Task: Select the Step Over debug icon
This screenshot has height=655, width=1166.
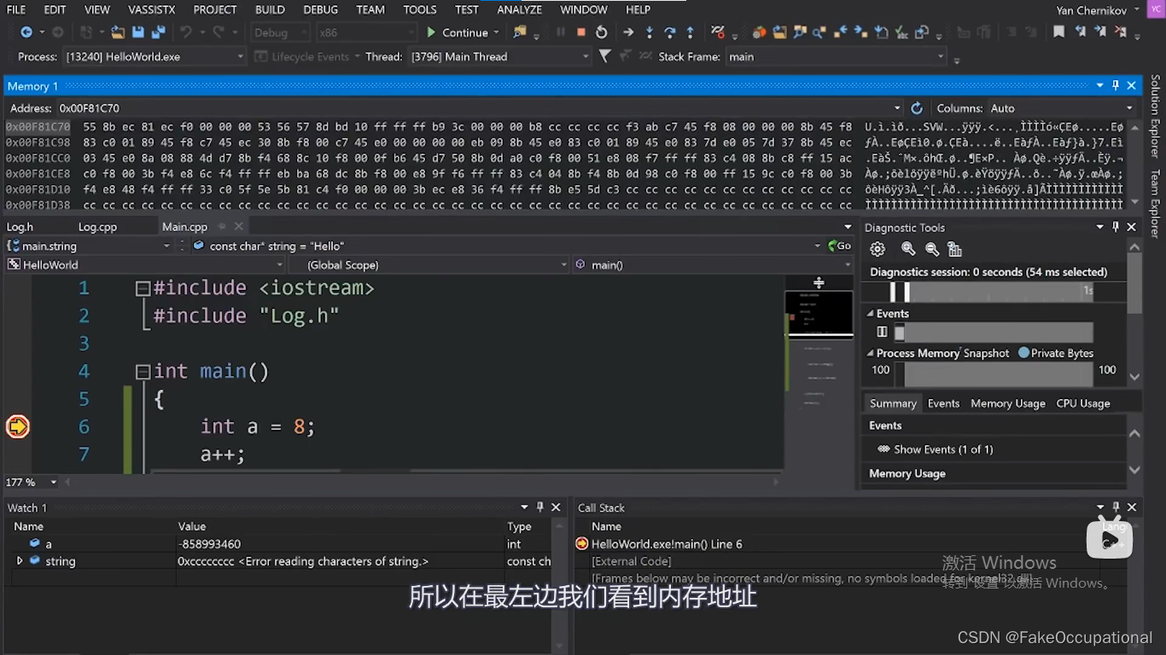Action: 670,32
